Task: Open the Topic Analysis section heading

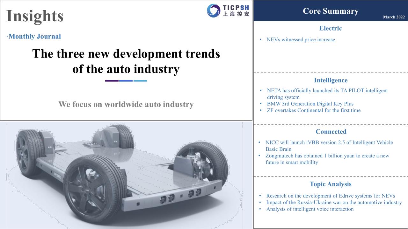Action: click(331, 184)
